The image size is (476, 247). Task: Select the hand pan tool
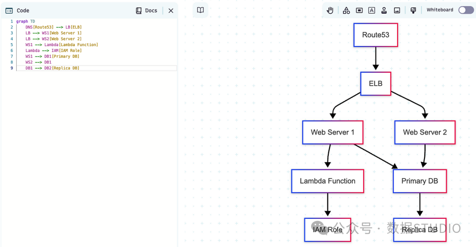[330, 10]
